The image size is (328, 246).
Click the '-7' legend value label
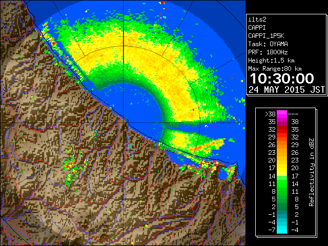click(272, 230)
